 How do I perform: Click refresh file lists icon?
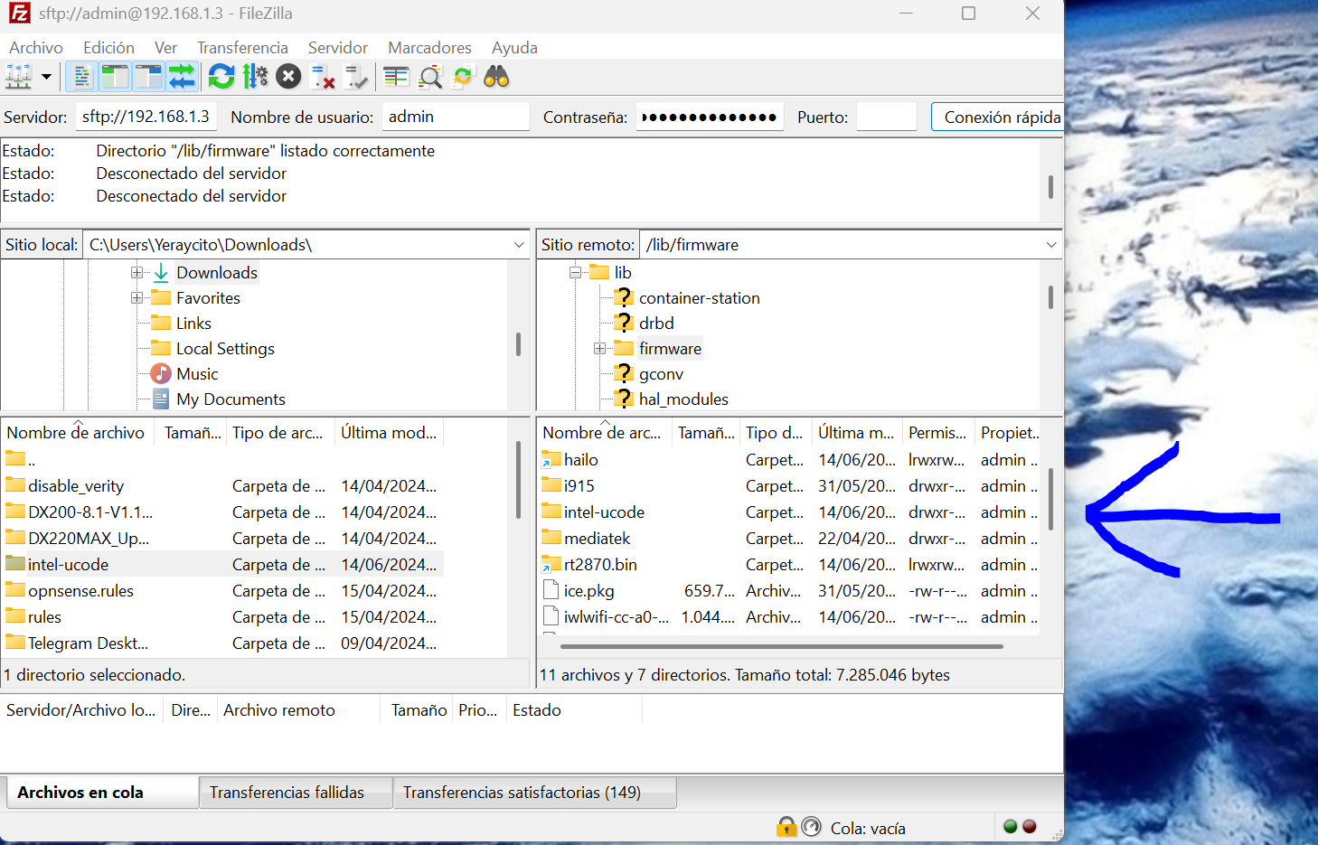coord(221,78)
